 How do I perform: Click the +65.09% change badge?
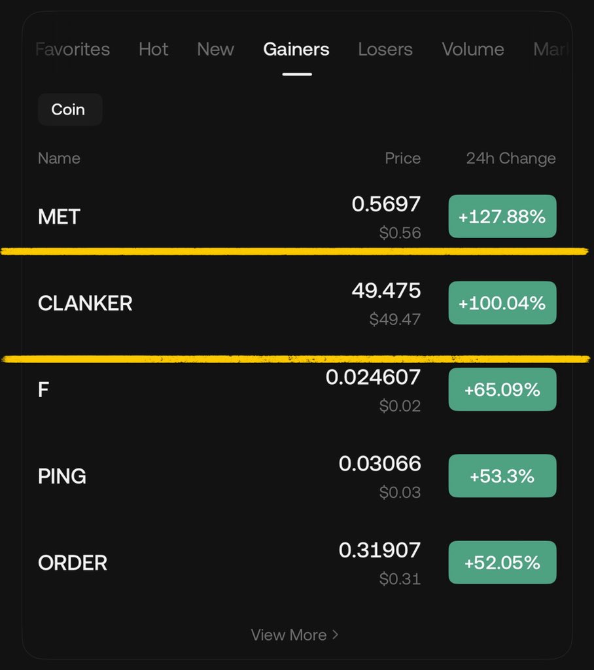pos(502,389)
